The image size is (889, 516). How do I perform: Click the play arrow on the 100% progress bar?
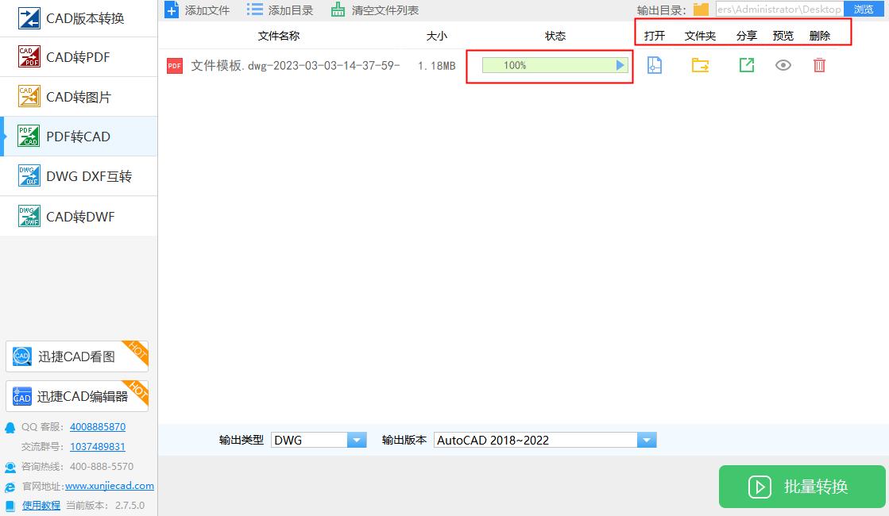pos(620,66)
